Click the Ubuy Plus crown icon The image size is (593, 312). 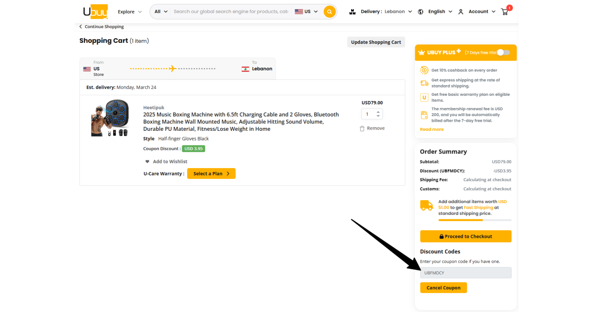coord(421,52)
